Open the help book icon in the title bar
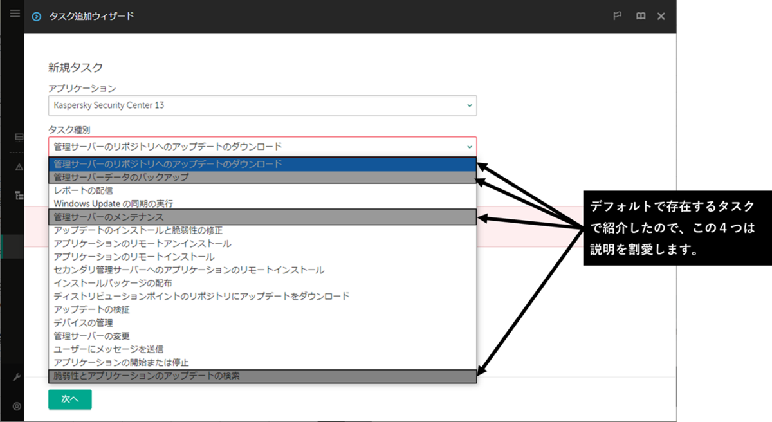This screenshot has height=422, width=772. click(640, 16)
